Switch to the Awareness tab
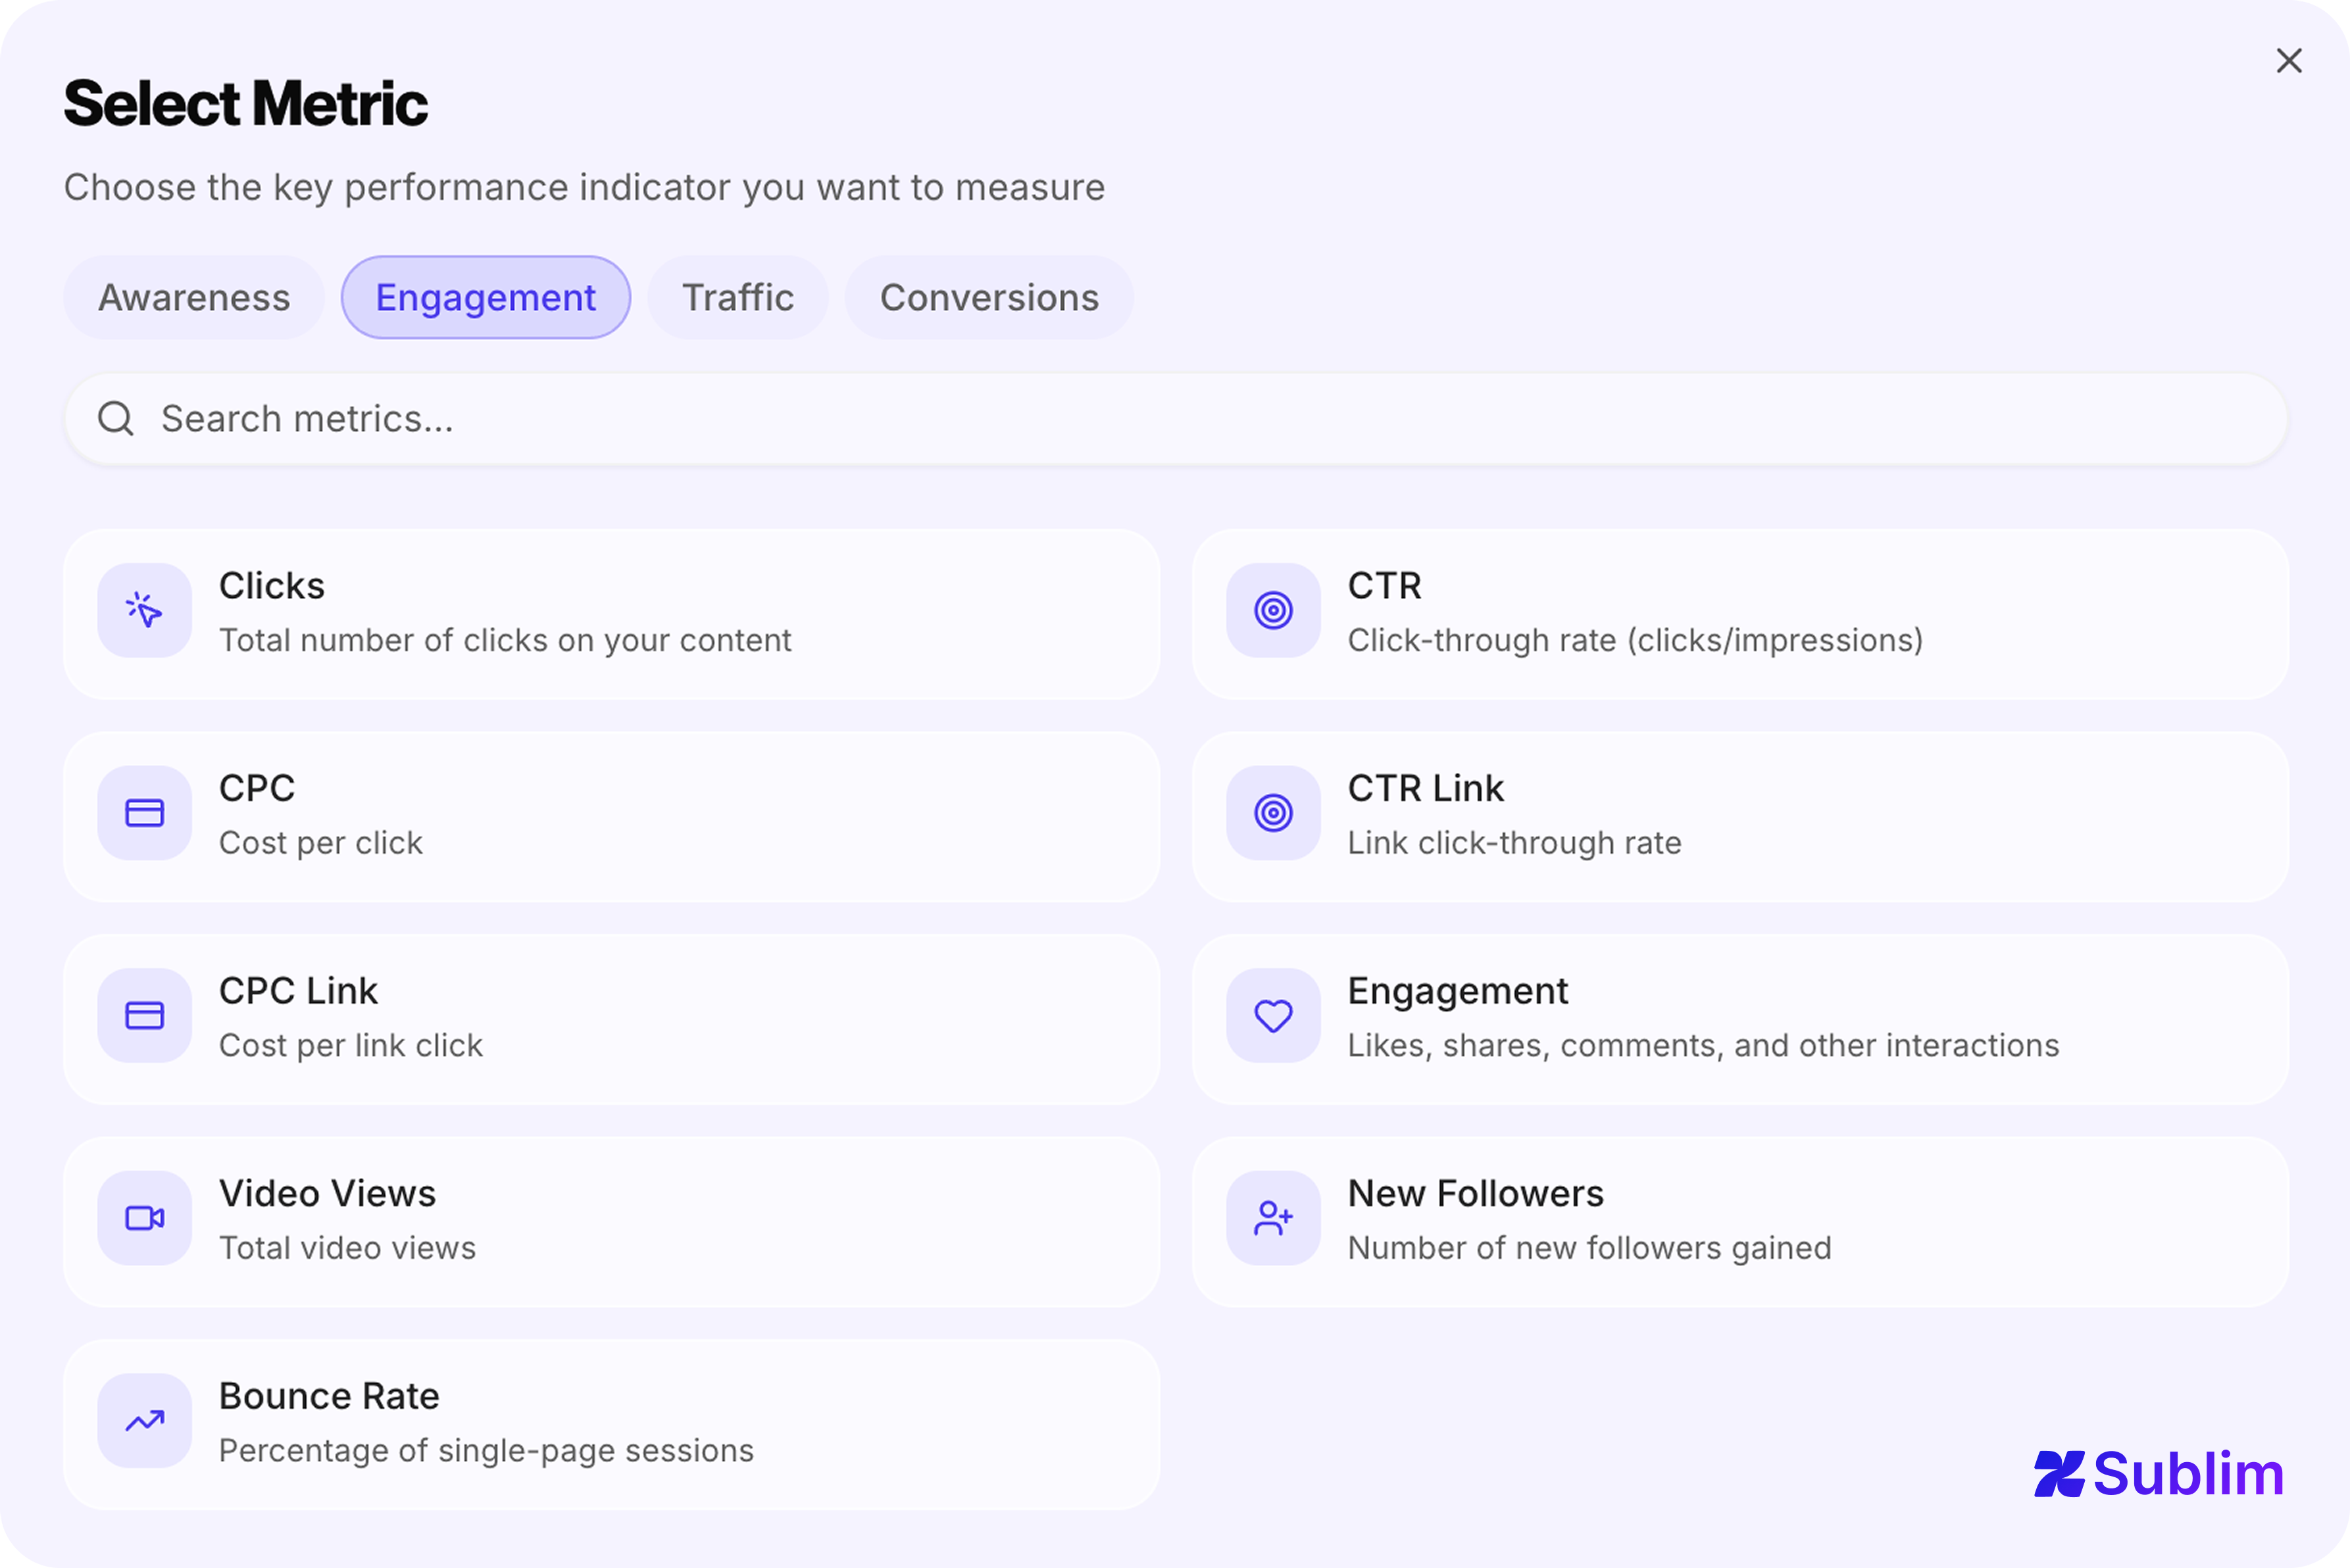The image size is (2350, 1568). (194, 297)
